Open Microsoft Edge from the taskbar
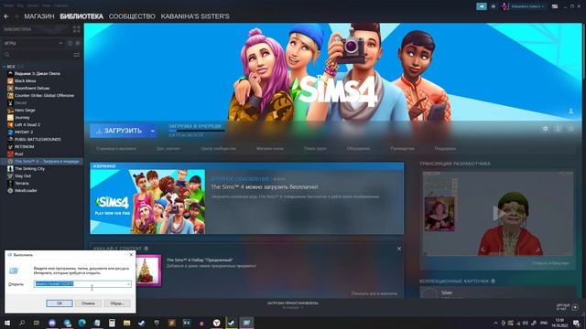Image resolution: width=586 pixels, height=329 pixels. tap(81, 323)
